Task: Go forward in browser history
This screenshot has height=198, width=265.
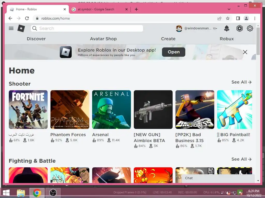Action: (19, 18)
